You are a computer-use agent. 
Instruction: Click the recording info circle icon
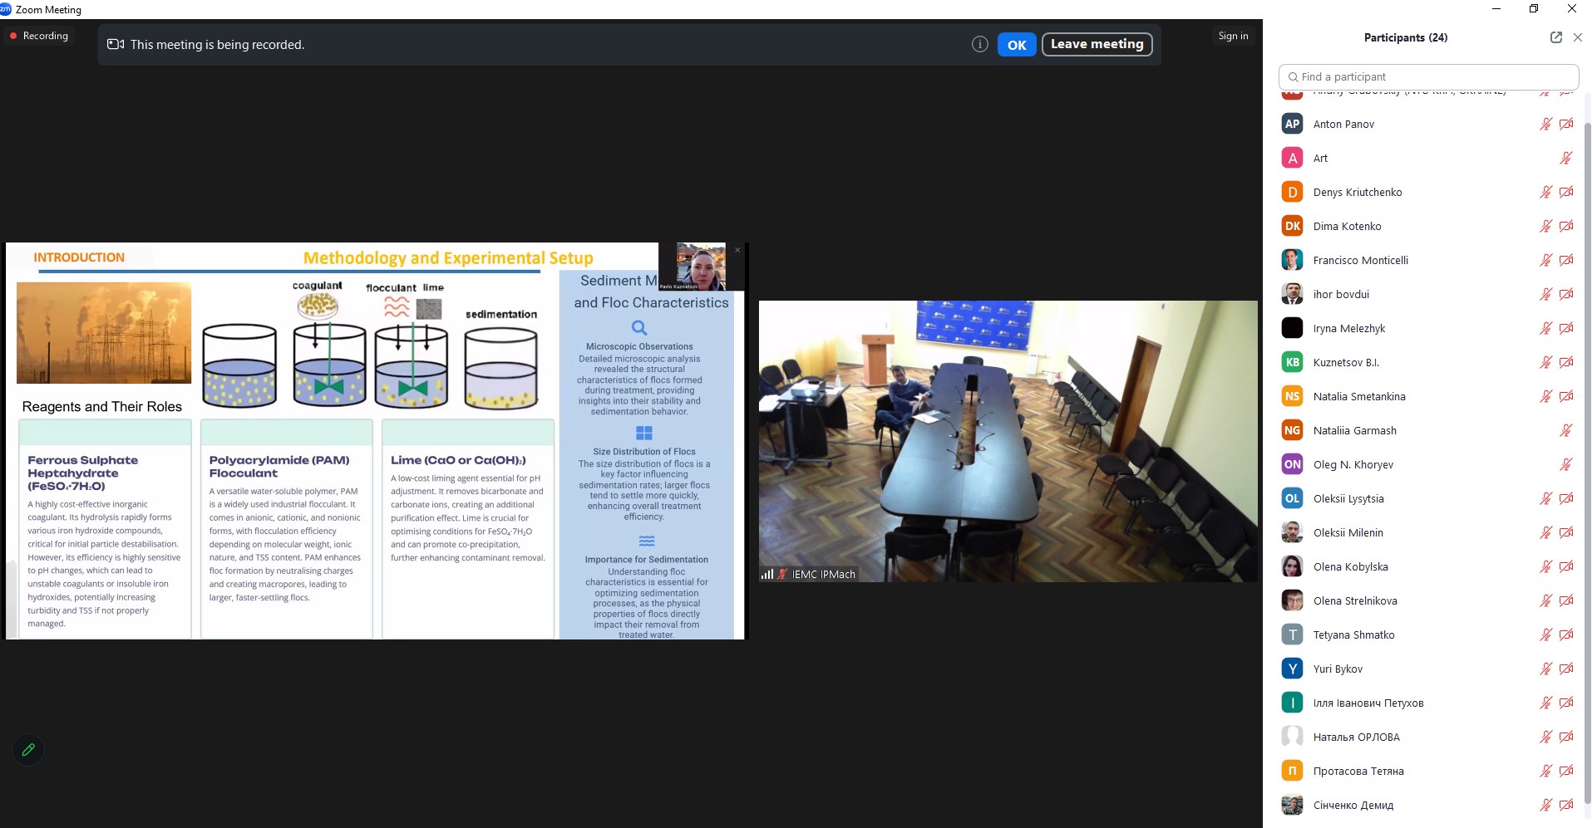click(979, 45)
